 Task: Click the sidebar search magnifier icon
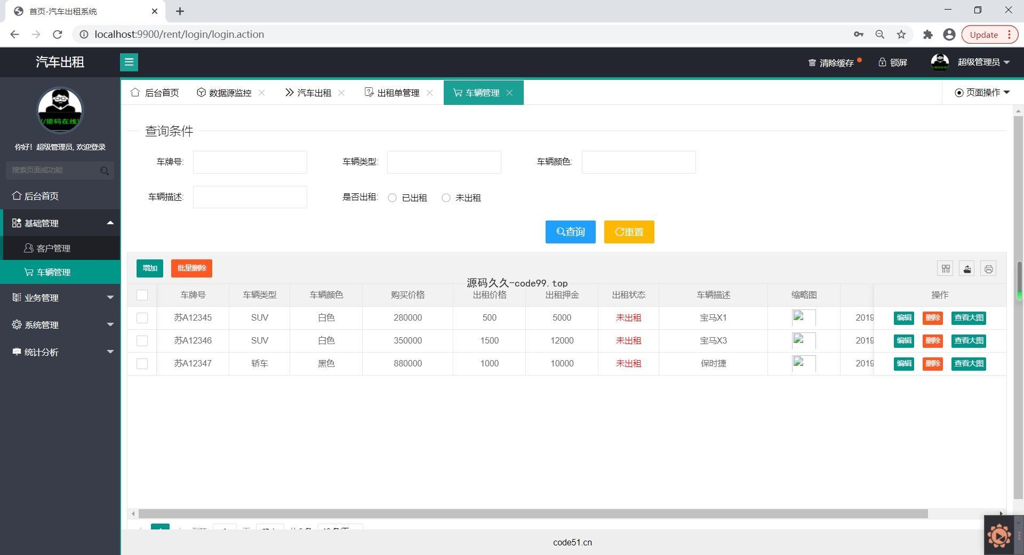coord(104,170)
